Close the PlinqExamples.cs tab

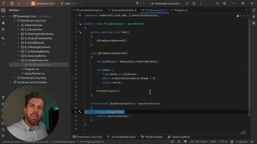[x=167, y=10]
